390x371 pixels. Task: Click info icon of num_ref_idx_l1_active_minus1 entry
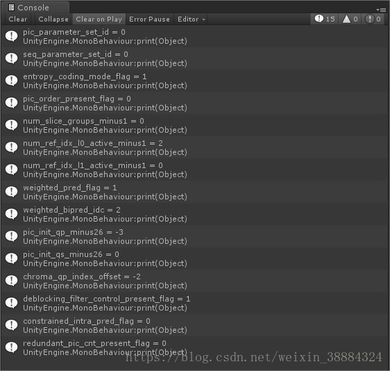tap(11, 170)
